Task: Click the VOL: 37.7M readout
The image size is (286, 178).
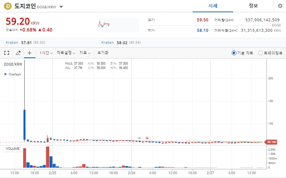Action: pyautogui.click(x=74, y=68)
